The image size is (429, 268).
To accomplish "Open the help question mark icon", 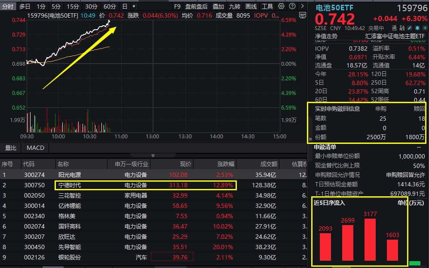I will pyautogui.click(x=292, y=6).
